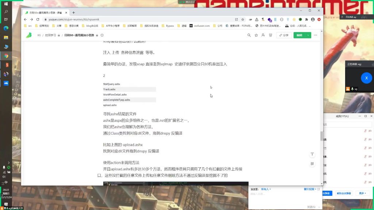This screenshot has width=374, height=210.
Task: Focus the chat message input field
Action: [285, 198]
